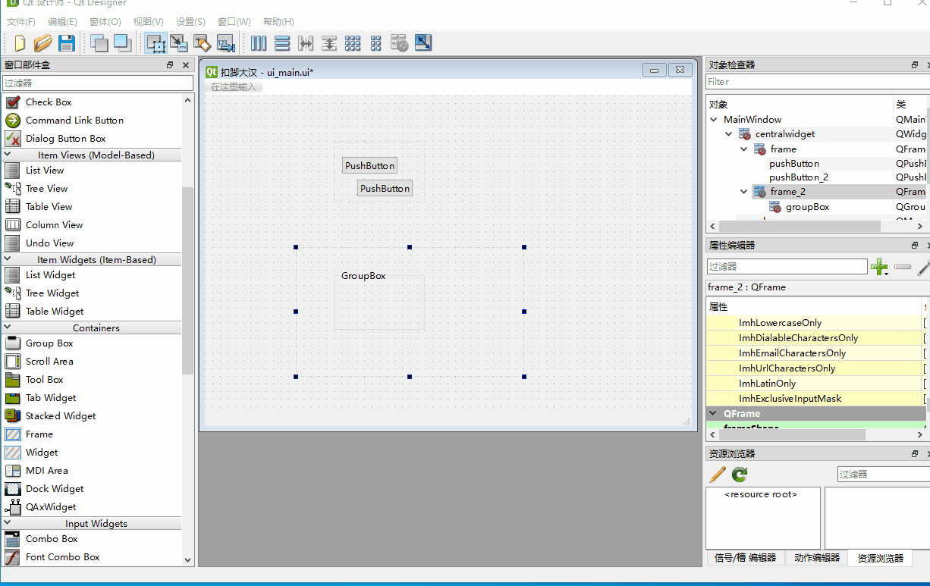Focus the object inspector Filter field
The image size is (930, 586).
(818, 82)
